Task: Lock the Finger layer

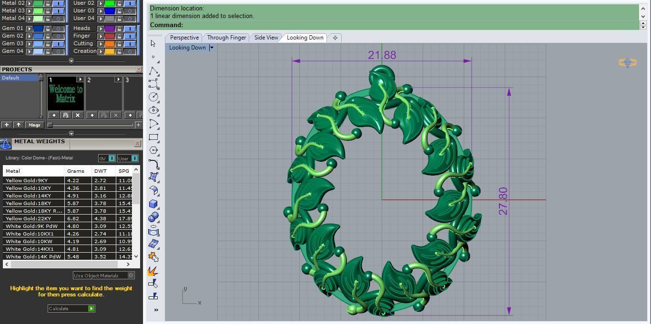Action: [120, 36]
